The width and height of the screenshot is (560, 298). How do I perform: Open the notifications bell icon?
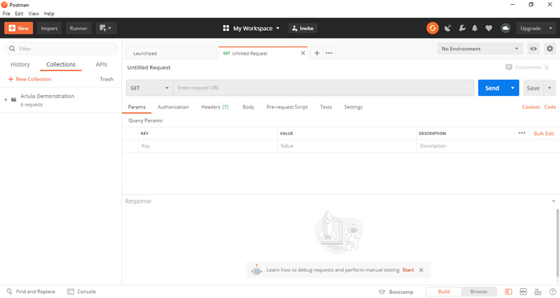tap(475, 28)
